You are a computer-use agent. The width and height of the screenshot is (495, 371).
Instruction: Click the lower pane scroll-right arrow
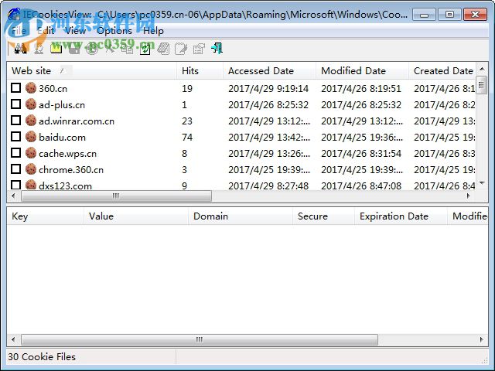[481, 340]
